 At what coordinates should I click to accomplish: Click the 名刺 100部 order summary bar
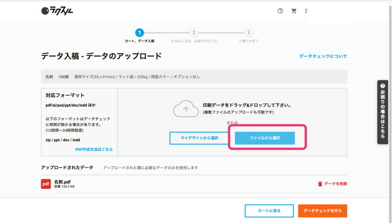pos(194,77)
